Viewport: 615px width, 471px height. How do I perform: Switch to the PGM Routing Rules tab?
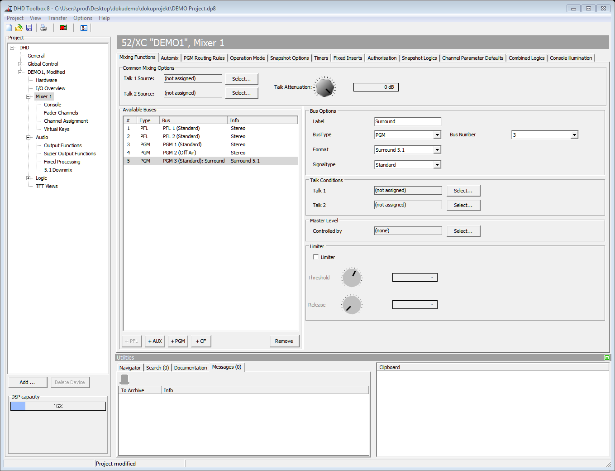click(x=204, y=58)
